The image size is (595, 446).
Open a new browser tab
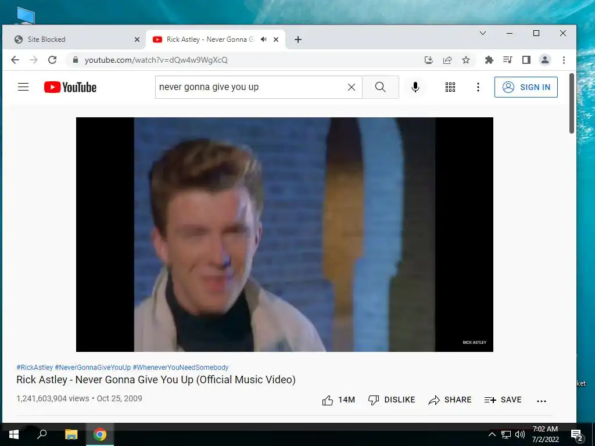pos(298,39)
